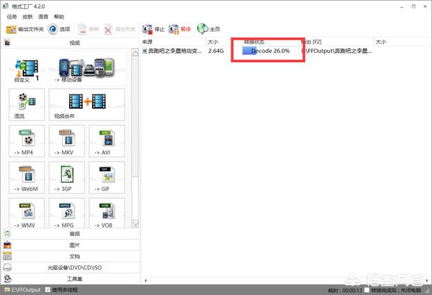This screenshot has height=295, width=432.
Task: Choose convert to 3GP format
Action: [x=67, y=179]
